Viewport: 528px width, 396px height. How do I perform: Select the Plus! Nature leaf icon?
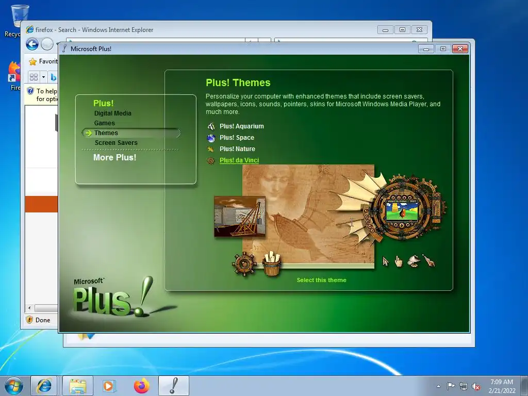coord(211,149)
